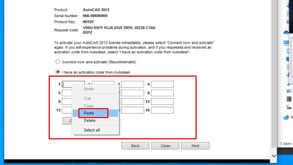Select the Connect now and activate option
This screenshot has height=165, width=293.
coord(58,62)
